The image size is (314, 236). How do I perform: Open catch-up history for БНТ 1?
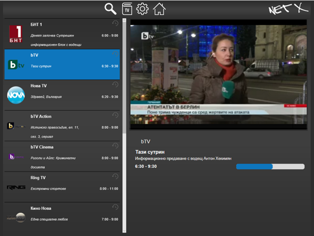coord(115,23)
